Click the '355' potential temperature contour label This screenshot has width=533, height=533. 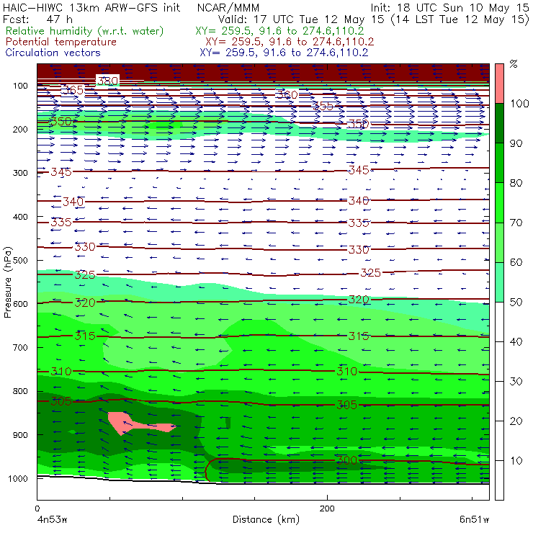323,106
